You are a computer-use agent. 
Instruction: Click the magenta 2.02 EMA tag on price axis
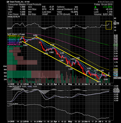(115, 59)
